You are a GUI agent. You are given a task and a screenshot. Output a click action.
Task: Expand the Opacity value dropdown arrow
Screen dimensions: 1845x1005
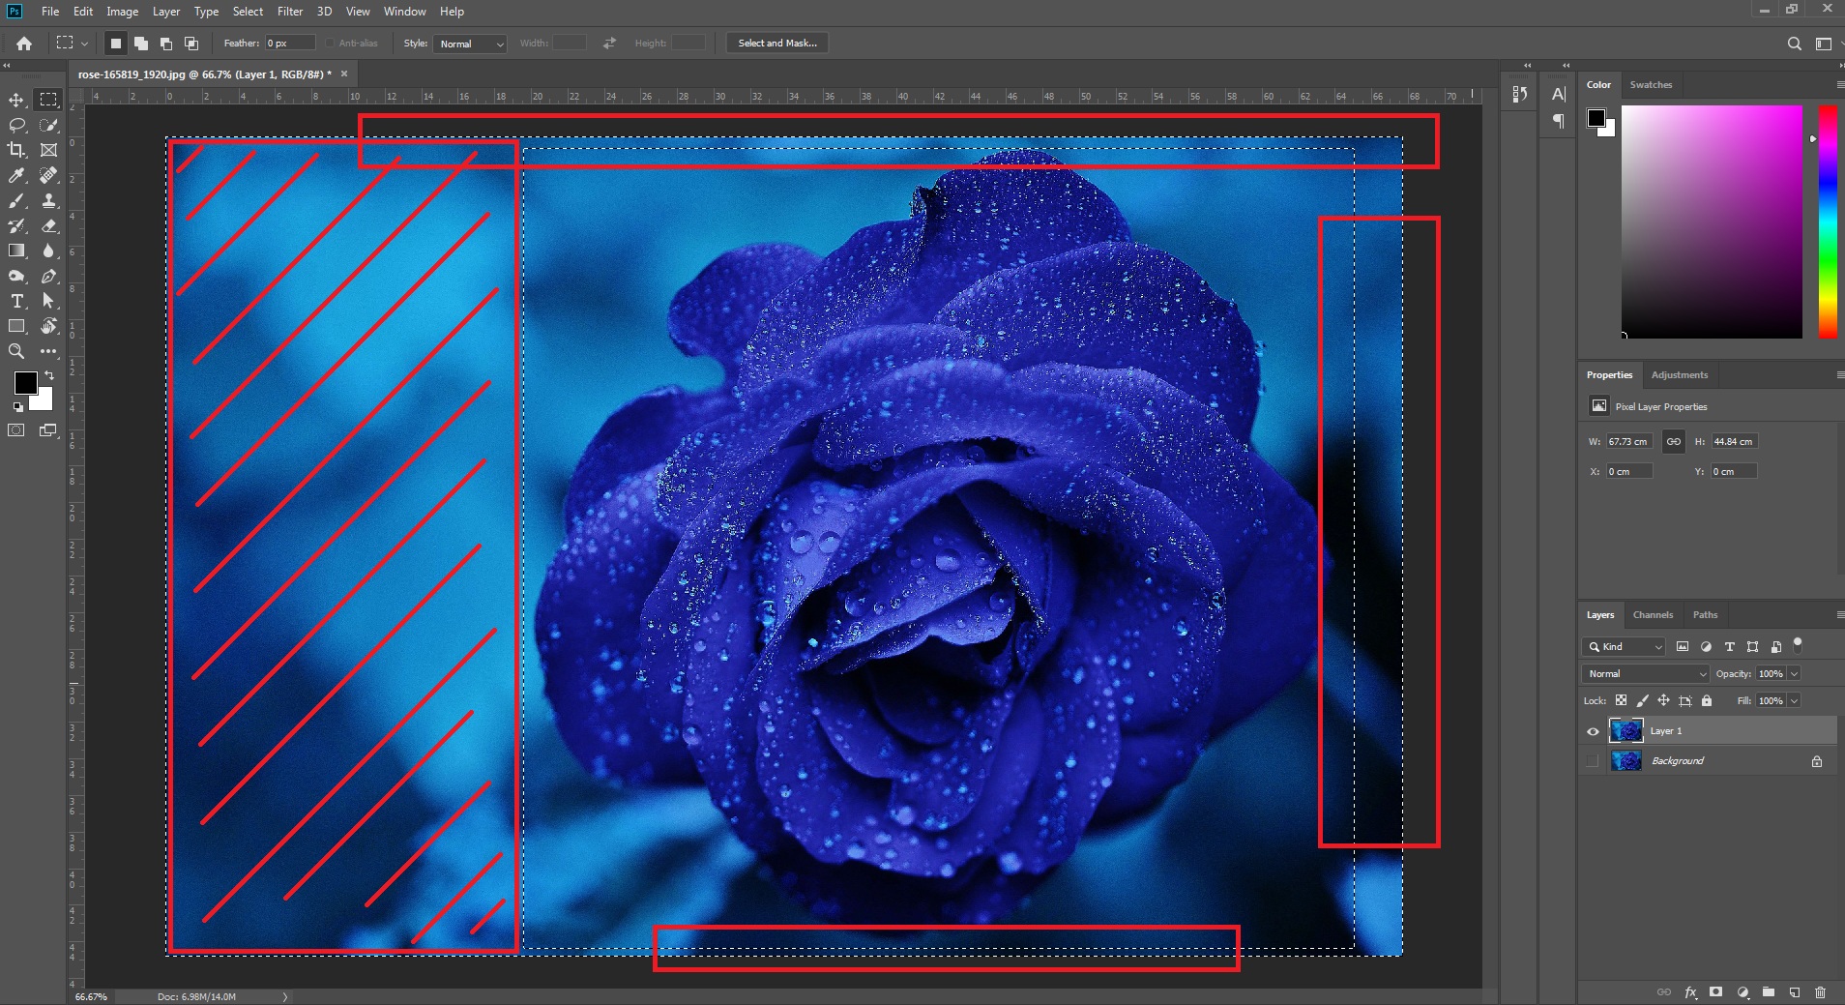[1794, 673]
